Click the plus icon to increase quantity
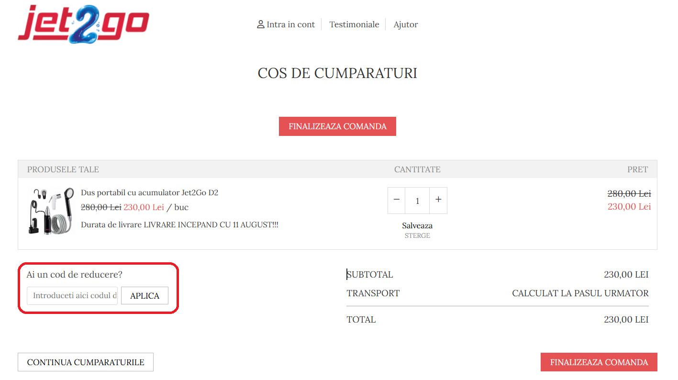678x380 pixels. [438, 200]
